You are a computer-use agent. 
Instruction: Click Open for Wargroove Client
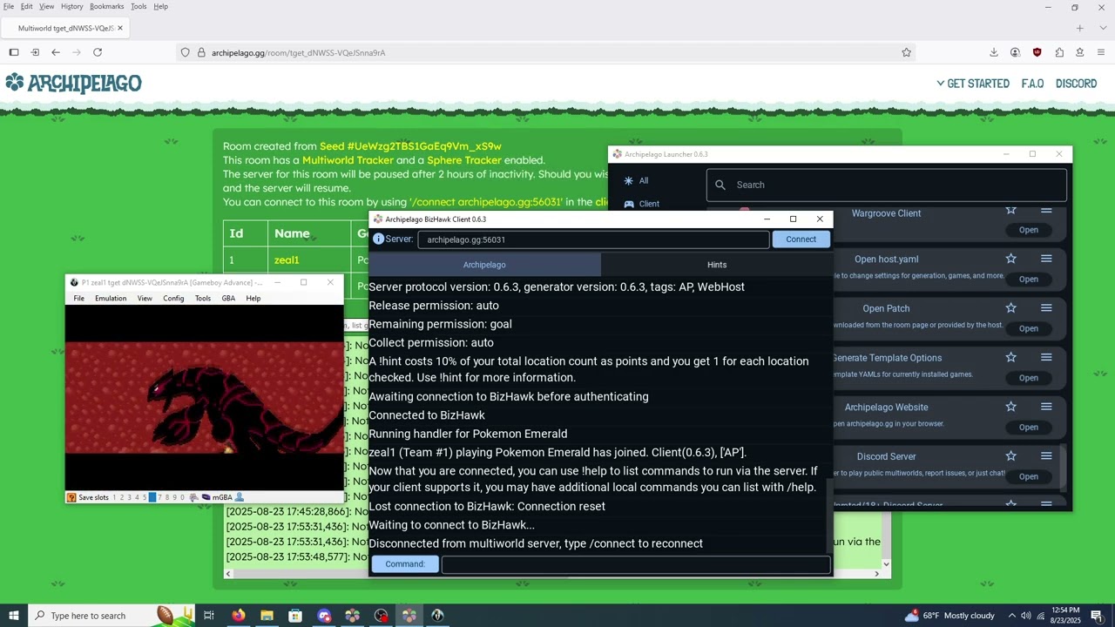click(1029, 230)
